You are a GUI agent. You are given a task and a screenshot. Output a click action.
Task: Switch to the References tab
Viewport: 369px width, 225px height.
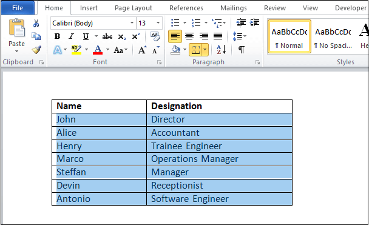[186, 8]
